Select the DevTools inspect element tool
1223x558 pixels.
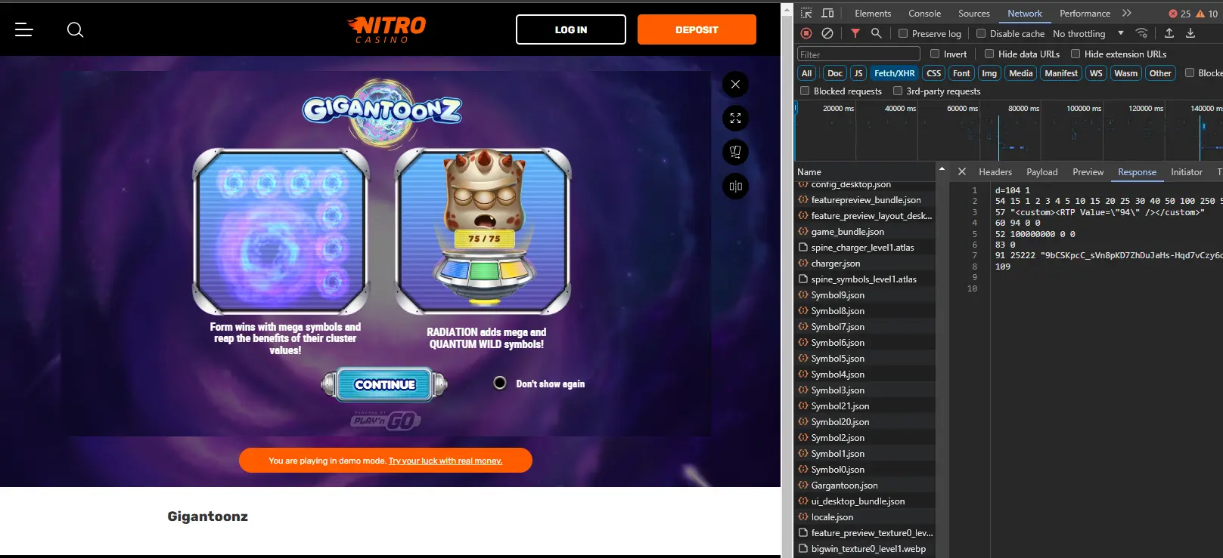coord(806,14)
